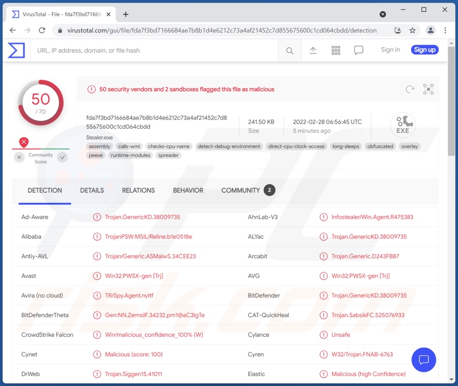Click TrojanPSW:MSIL/Reline.b1e0518e detection text
The width and height of the screenshot is (458, 386).
pos(148,237)
